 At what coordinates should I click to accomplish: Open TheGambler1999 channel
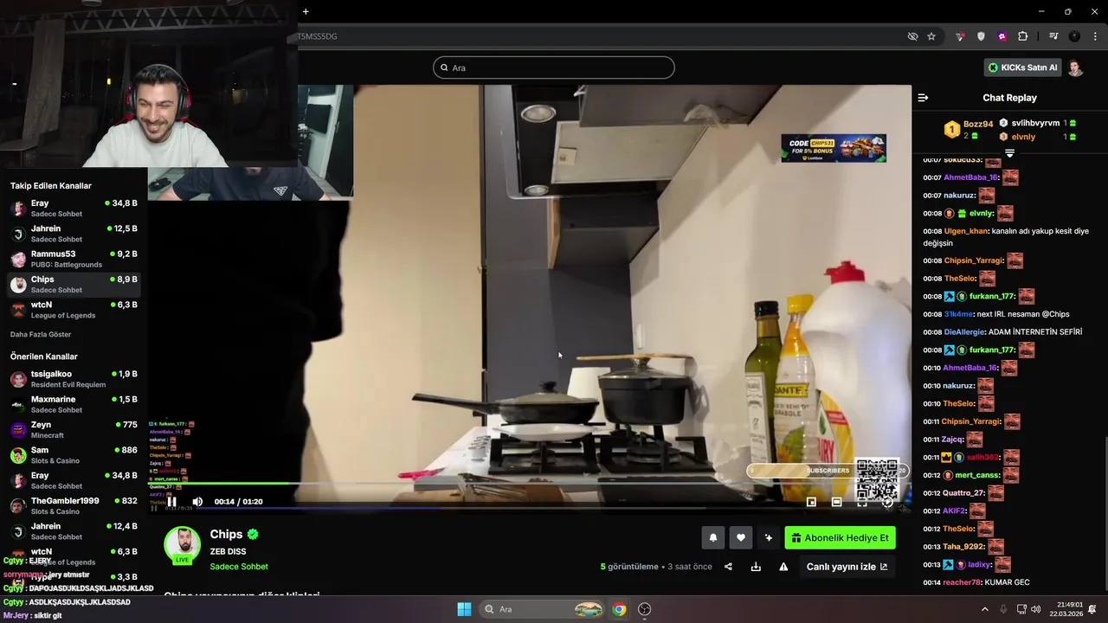(x=74, y=505)
